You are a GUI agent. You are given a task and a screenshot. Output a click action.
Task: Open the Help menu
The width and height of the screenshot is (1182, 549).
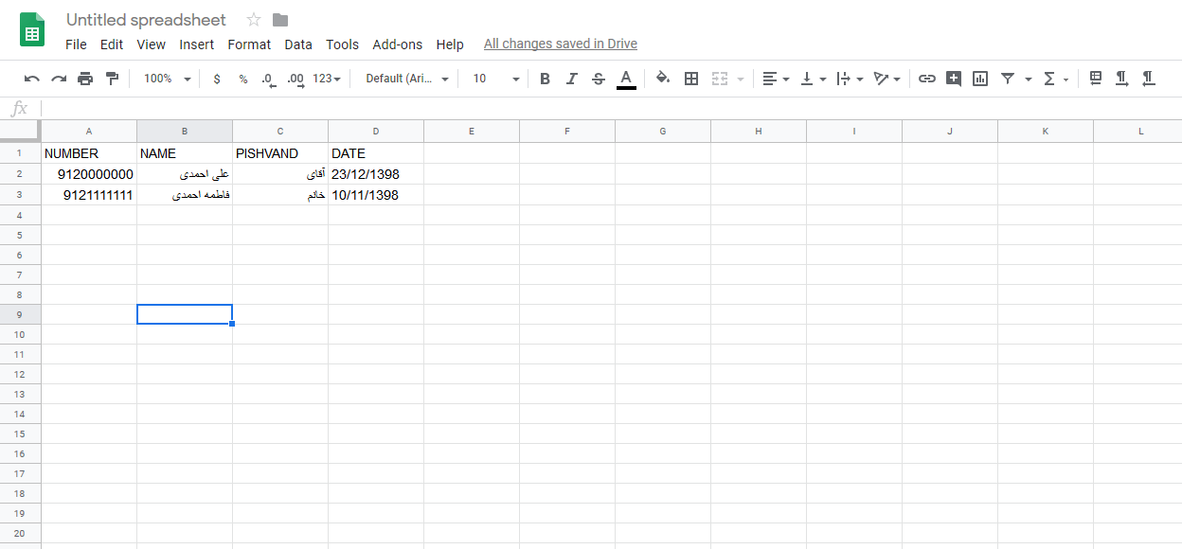tap(450, 44)
